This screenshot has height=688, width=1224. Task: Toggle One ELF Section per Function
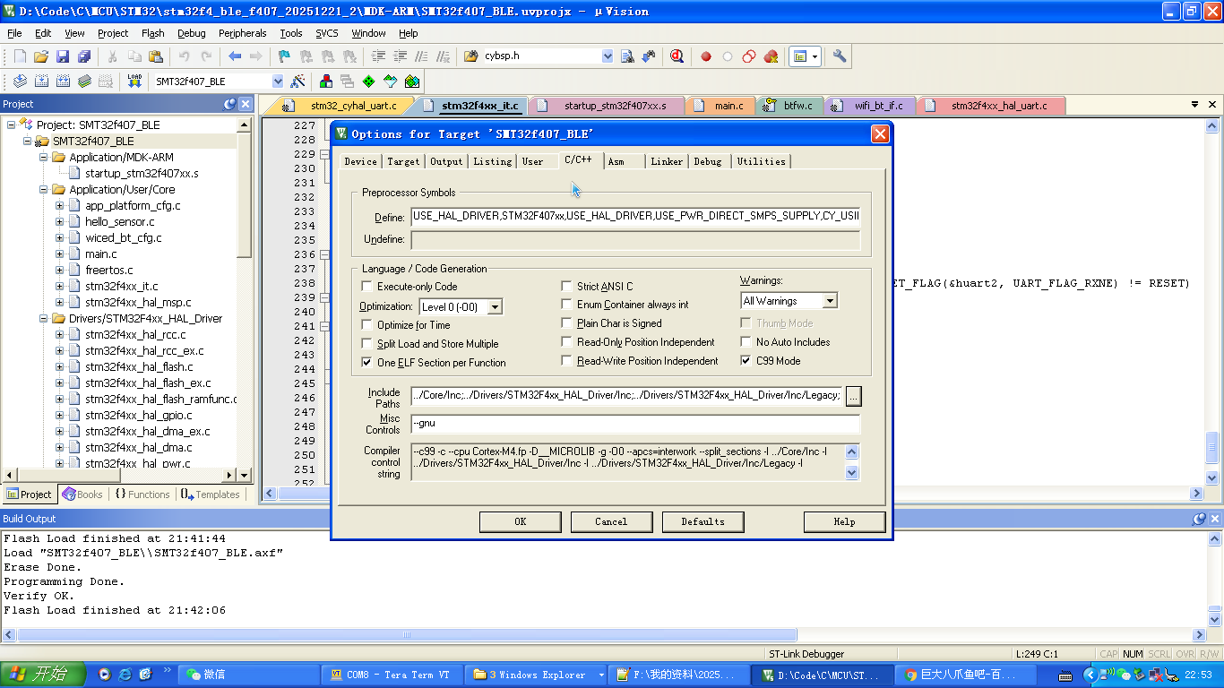click(x=366, y=363)
